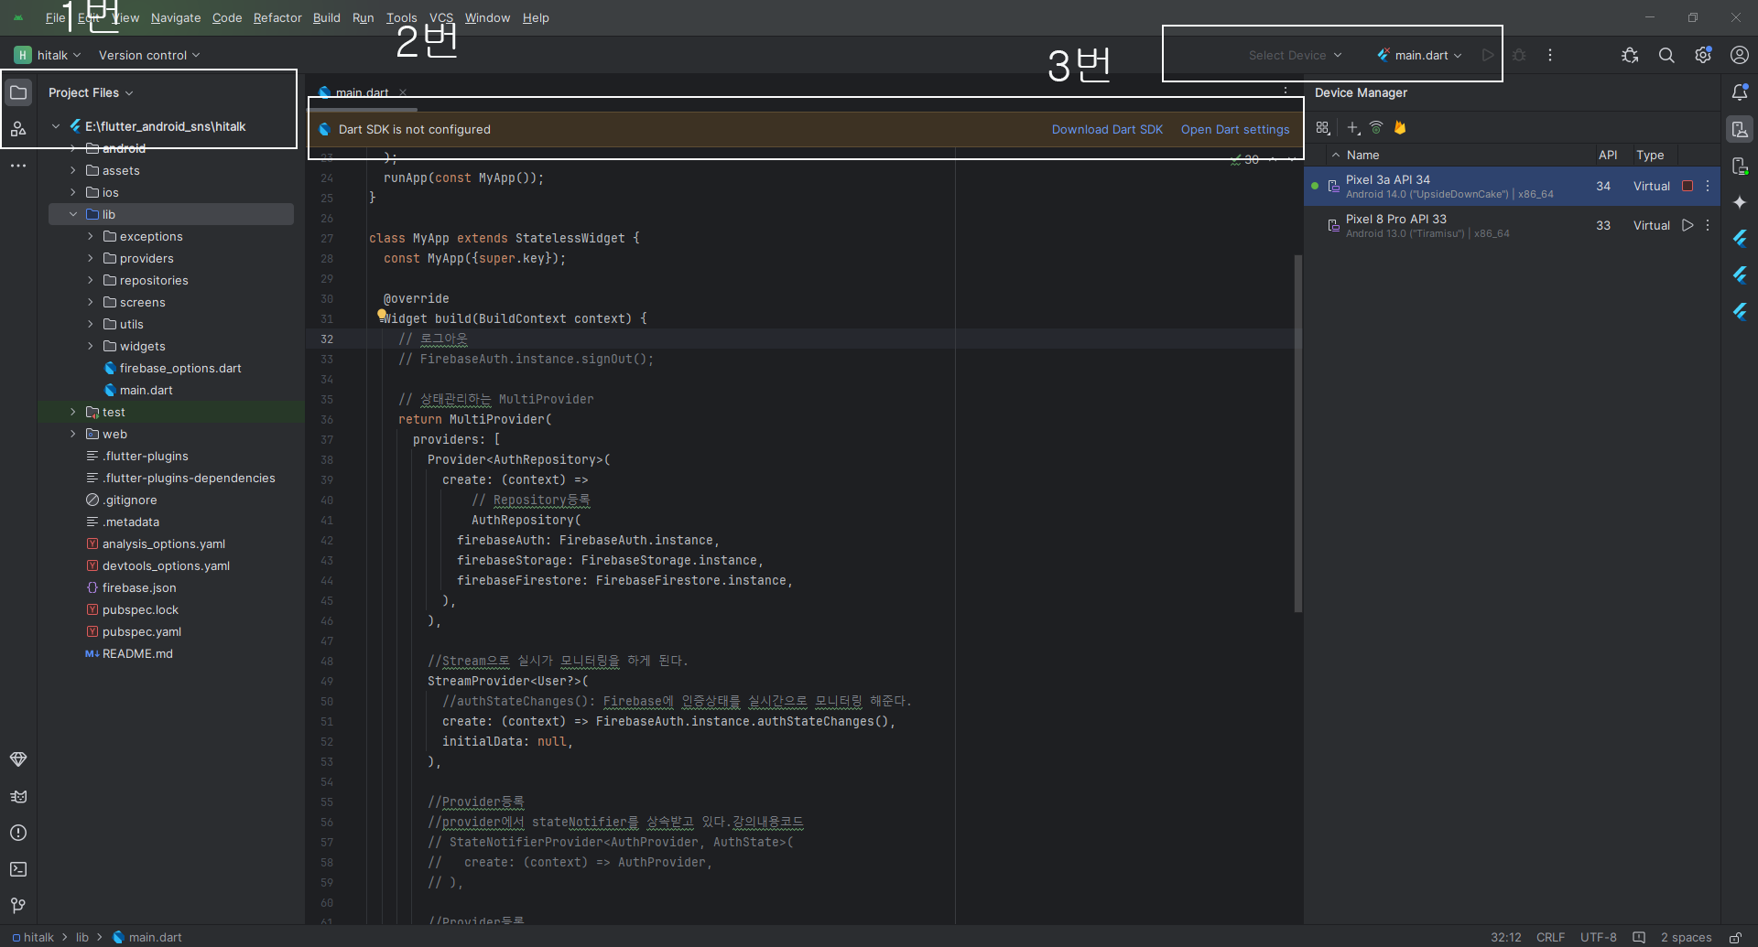
Task: Open the Git version control tool icon
Action: click(18, 906)
